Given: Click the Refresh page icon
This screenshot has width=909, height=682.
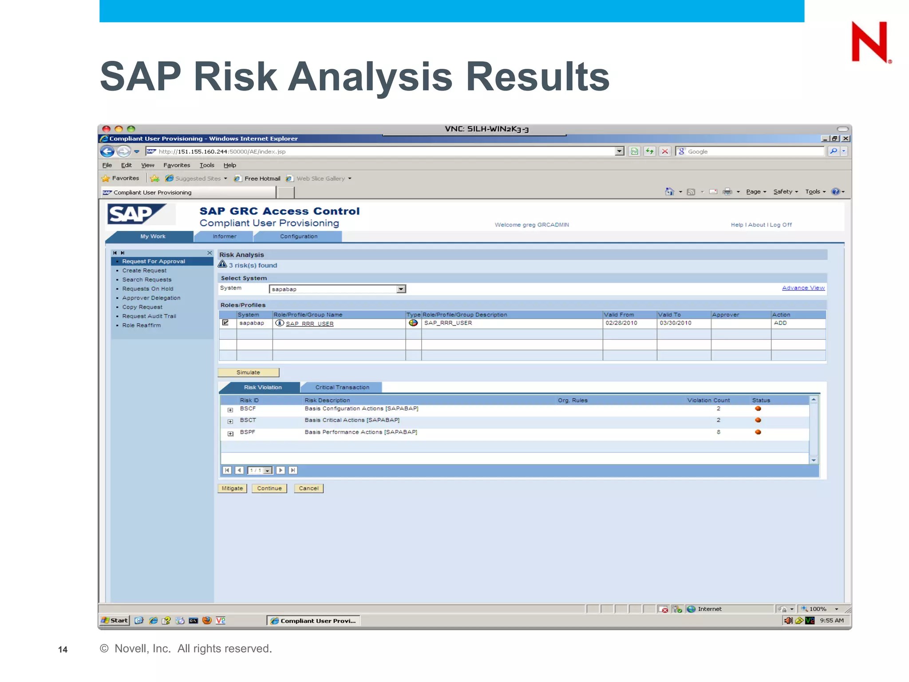Looking at the screenshot, I should pos(649,151).
